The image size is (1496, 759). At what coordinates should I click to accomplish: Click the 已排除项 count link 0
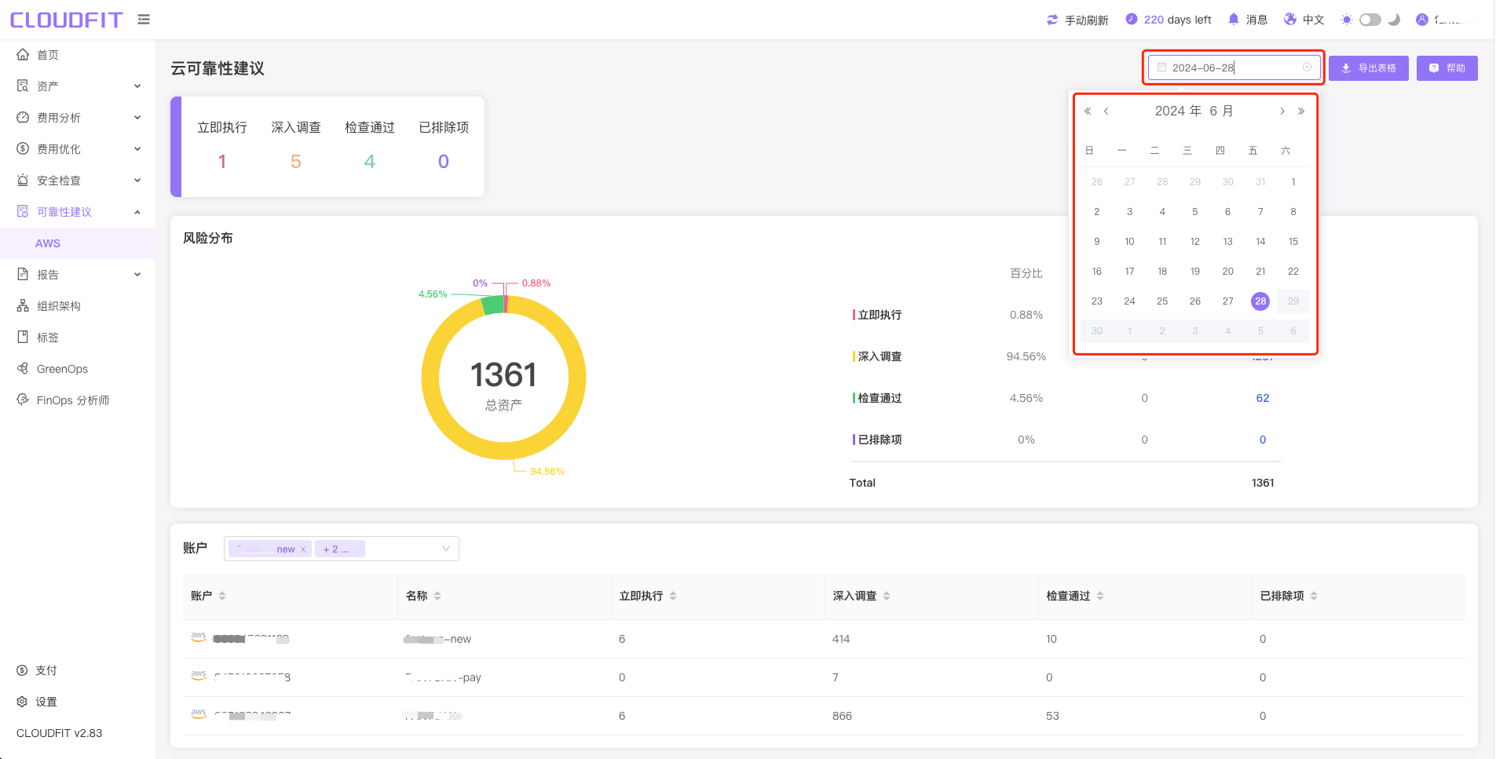click(1263, 440)
